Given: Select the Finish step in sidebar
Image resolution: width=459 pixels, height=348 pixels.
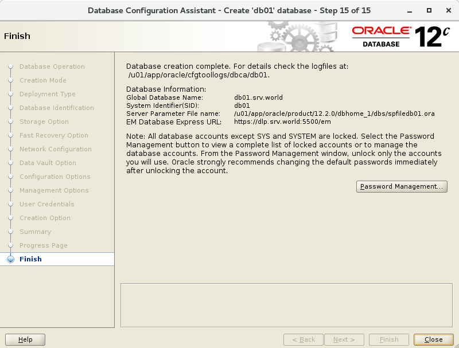Looking at the screenshot, I should [30, 259].
